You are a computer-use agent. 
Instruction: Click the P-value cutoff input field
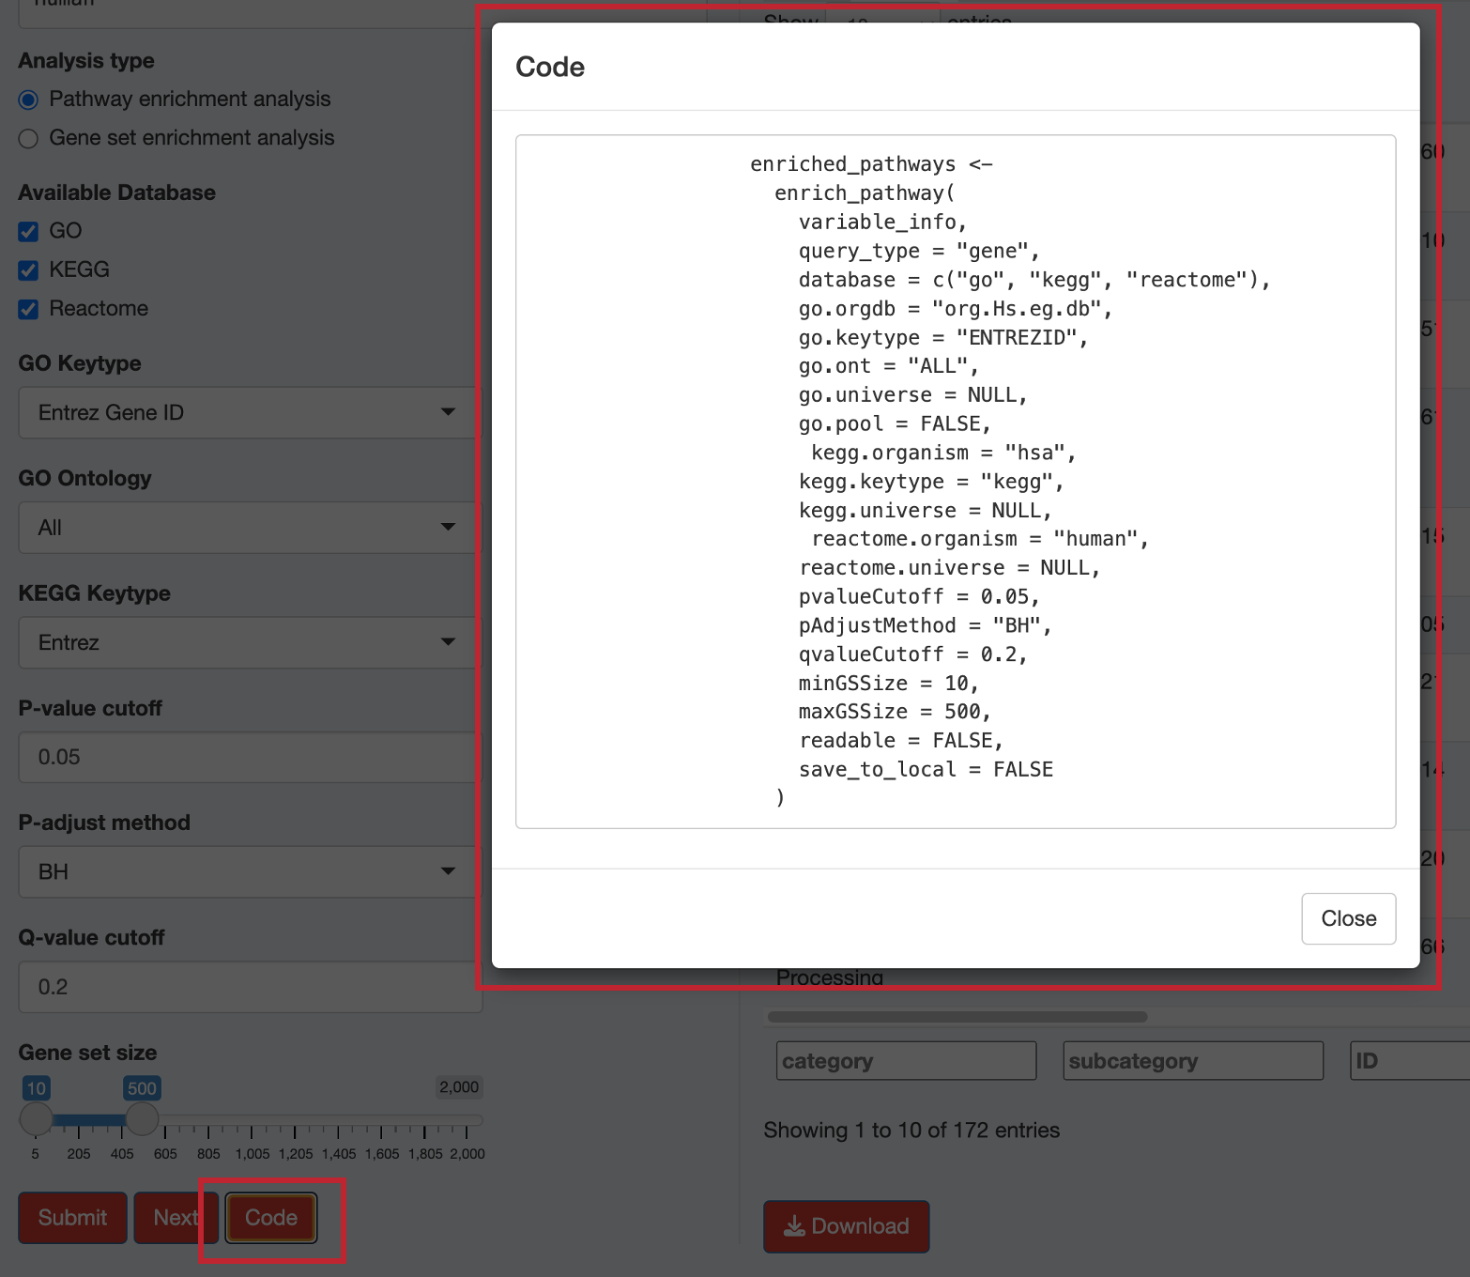click(x=250, y=757)
